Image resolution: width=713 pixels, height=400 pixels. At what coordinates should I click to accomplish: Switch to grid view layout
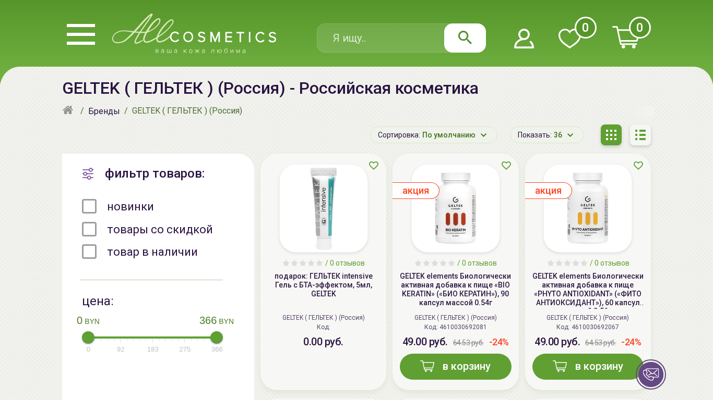(611, 135)
